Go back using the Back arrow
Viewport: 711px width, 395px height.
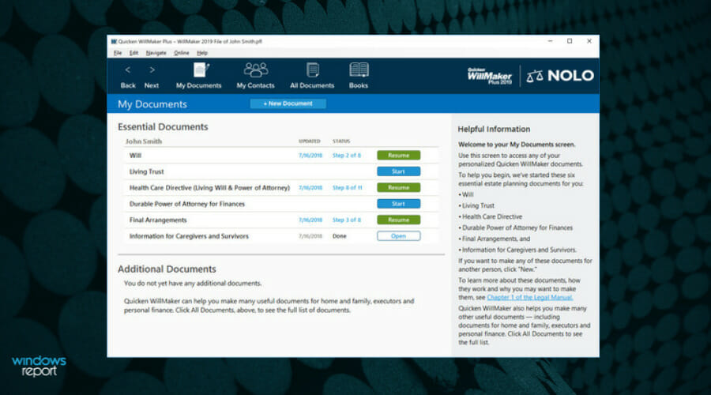coord(128,70)
